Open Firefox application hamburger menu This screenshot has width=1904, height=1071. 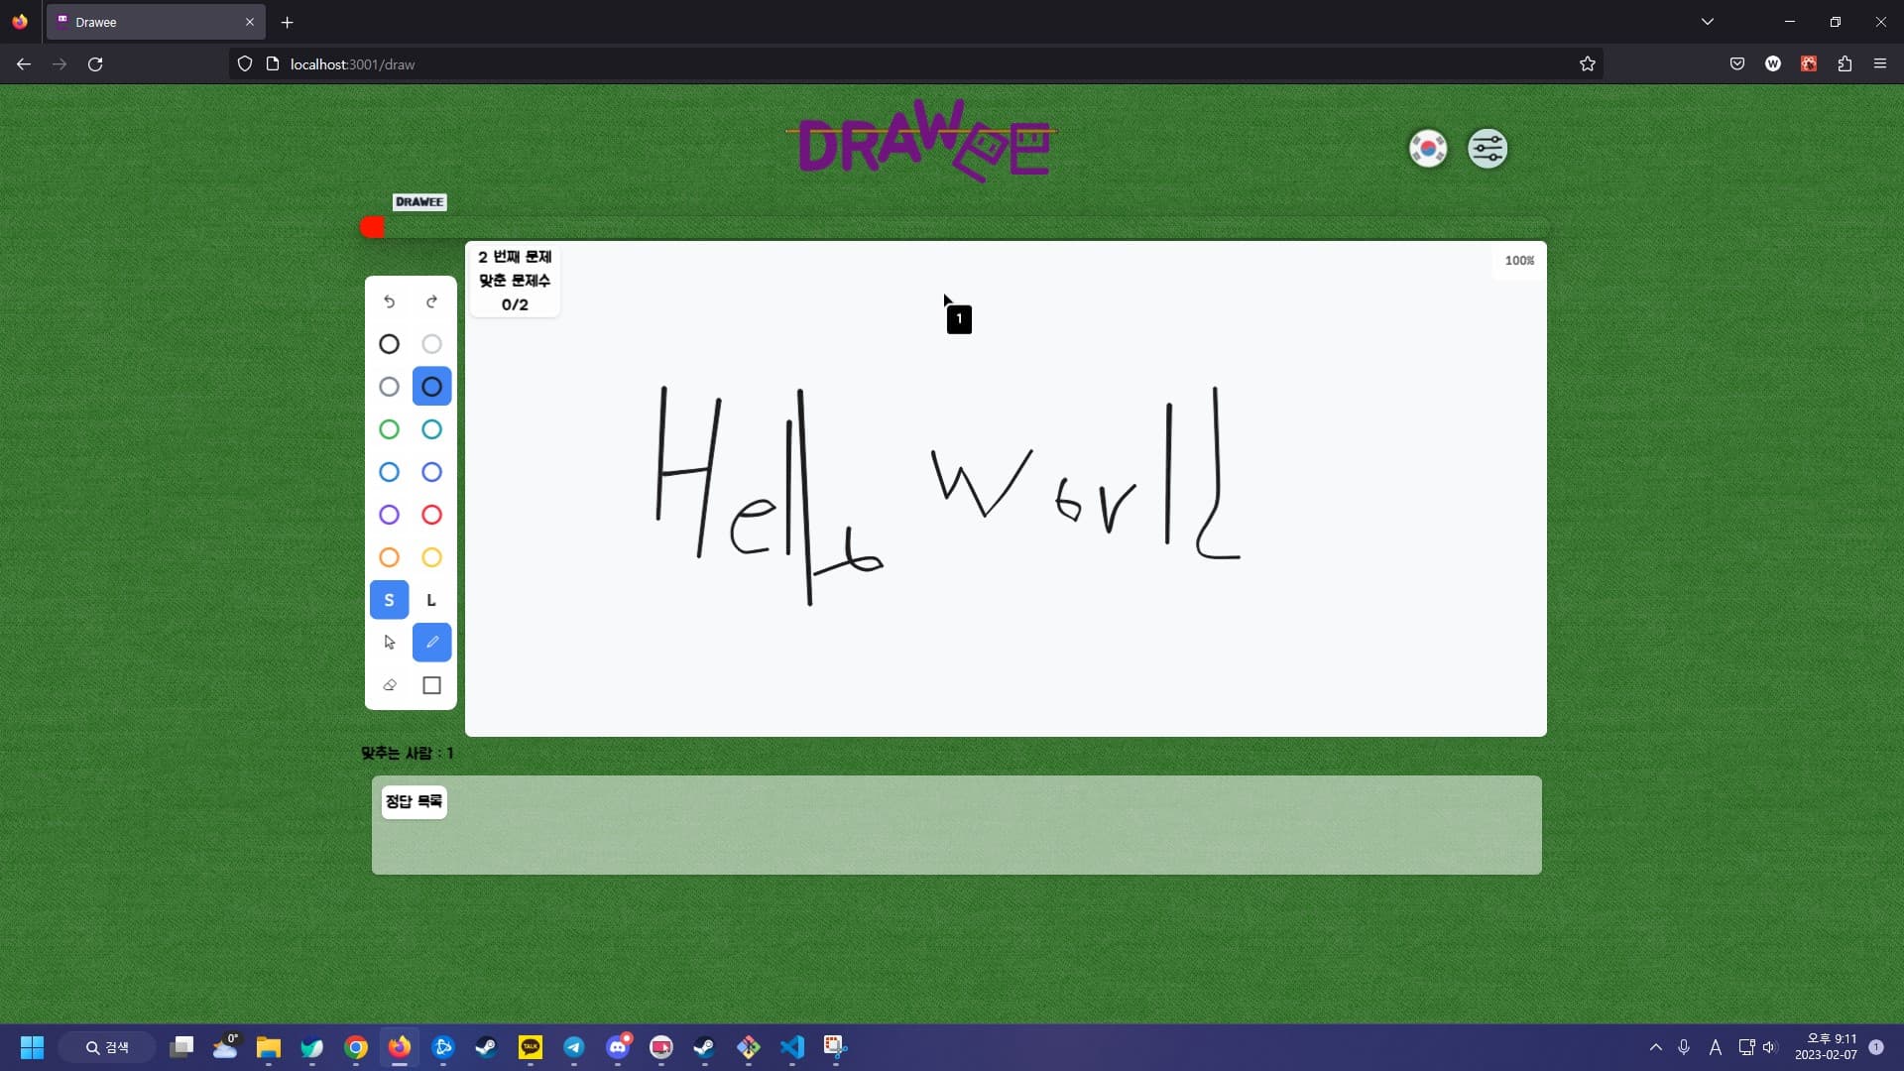coord(1879,63)
